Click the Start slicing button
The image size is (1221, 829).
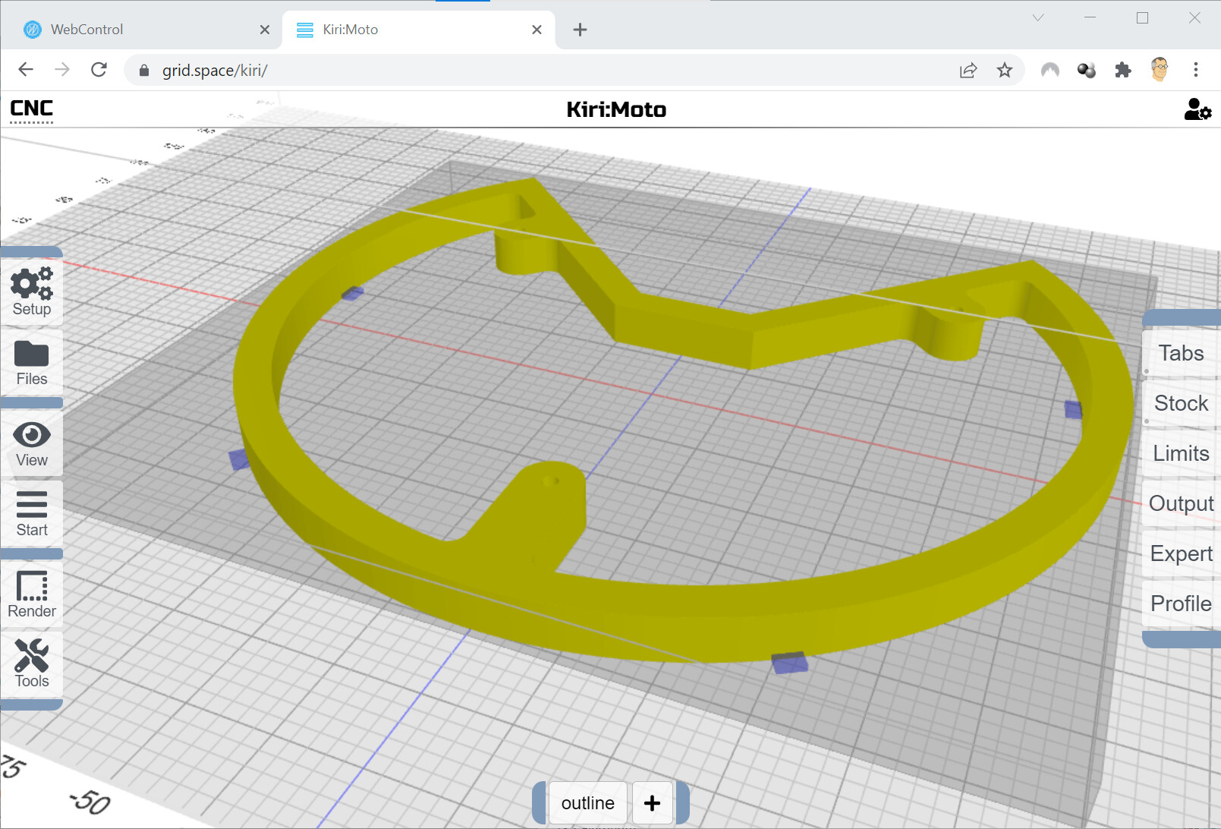tap(31, 514)
